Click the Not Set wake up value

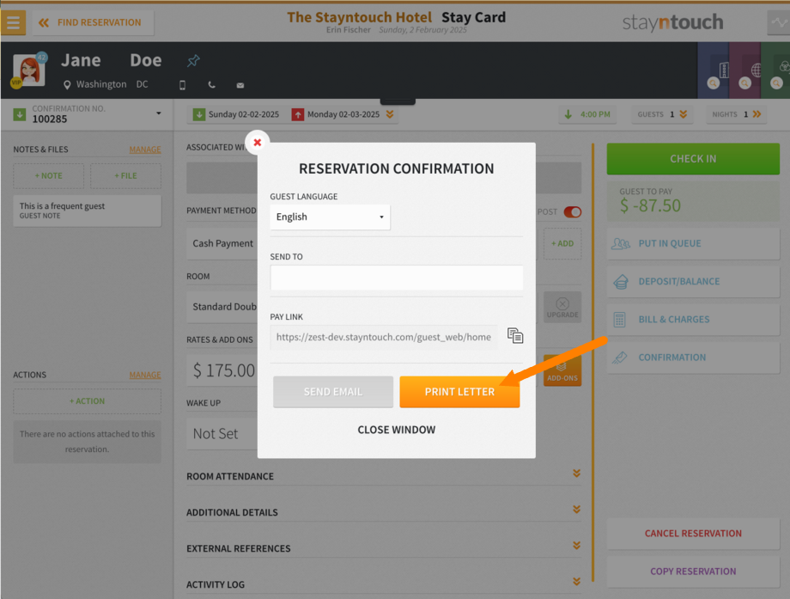(x=216, y=434)
